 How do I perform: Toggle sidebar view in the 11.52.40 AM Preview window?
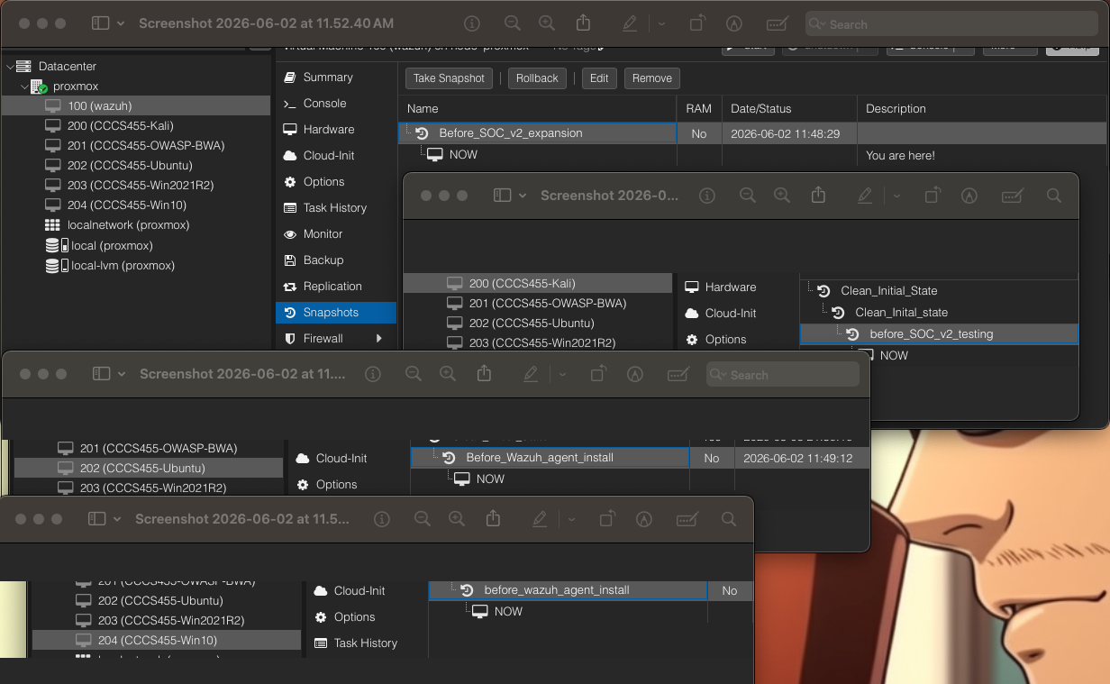click(100, 23)
